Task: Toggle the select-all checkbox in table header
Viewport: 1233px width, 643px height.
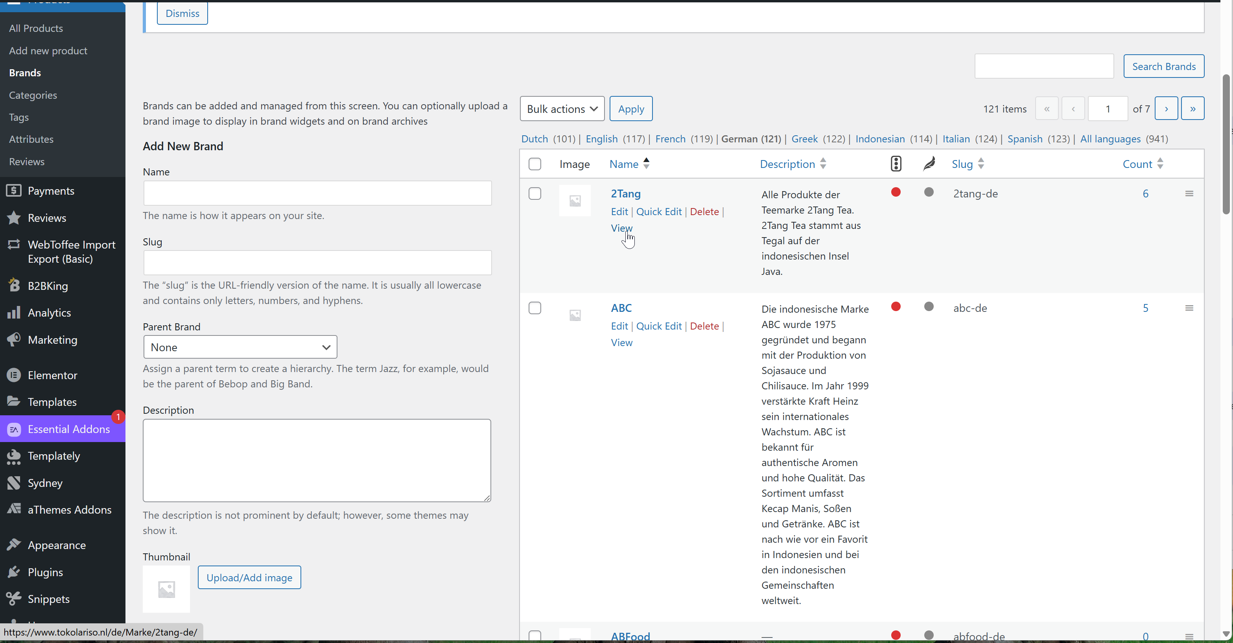Action: click(x=534, y=164)
